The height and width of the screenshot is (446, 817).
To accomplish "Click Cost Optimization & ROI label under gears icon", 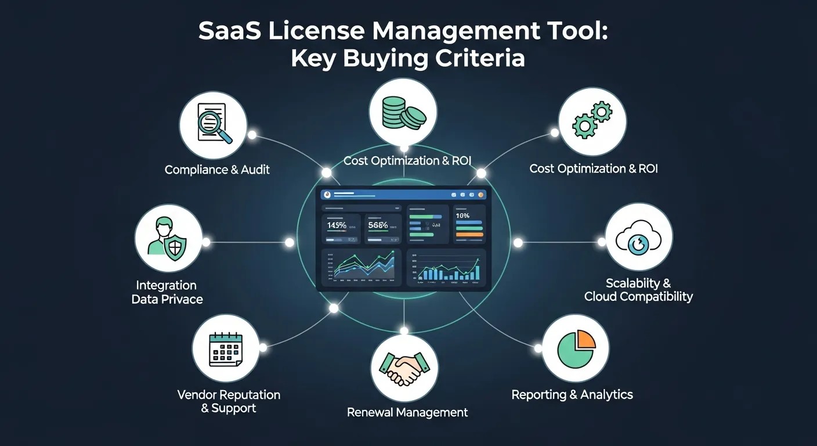I will tap(594, 169).
